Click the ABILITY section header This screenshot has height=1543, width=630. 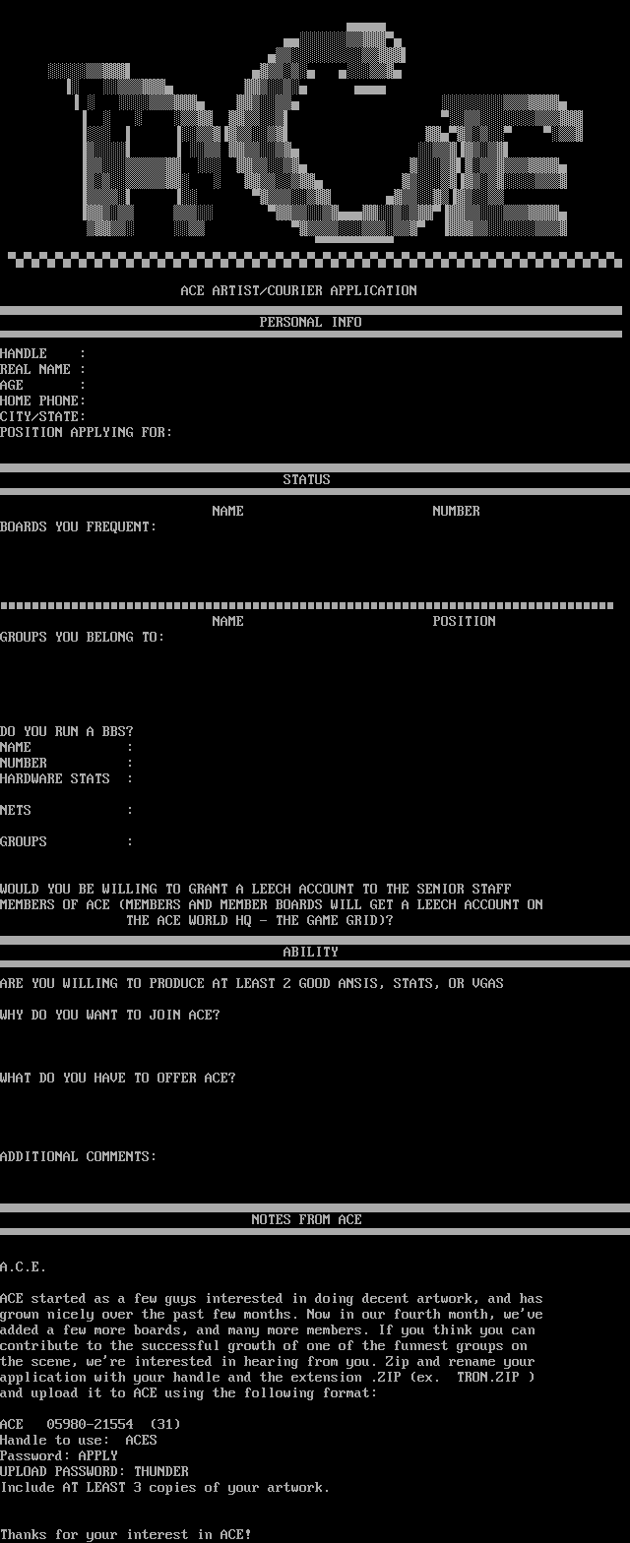click(x=310, y=952)
